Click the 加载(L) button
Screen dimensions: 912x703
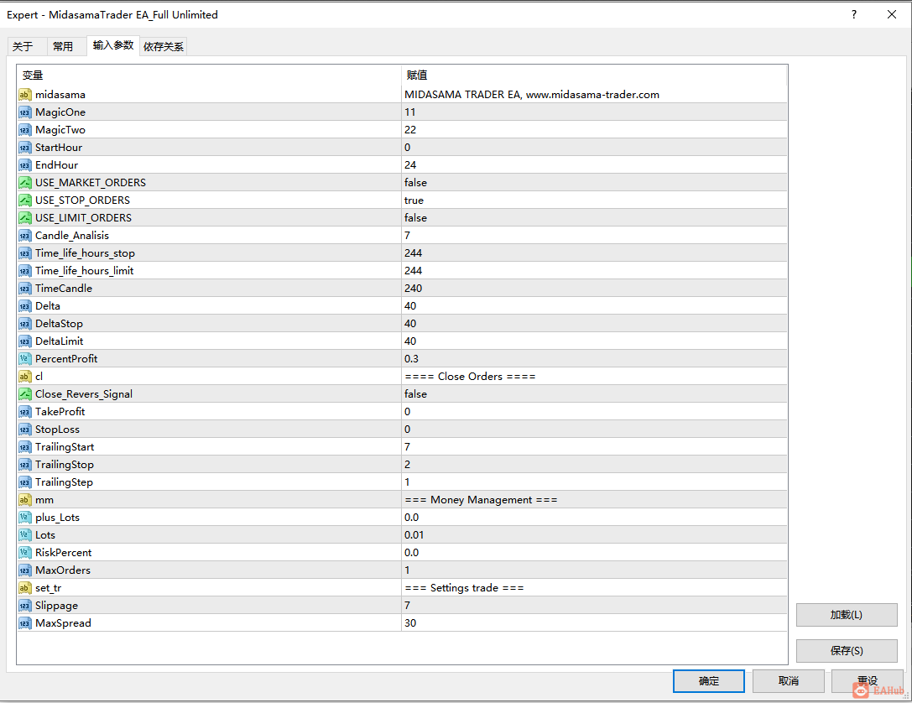[847, 615]
